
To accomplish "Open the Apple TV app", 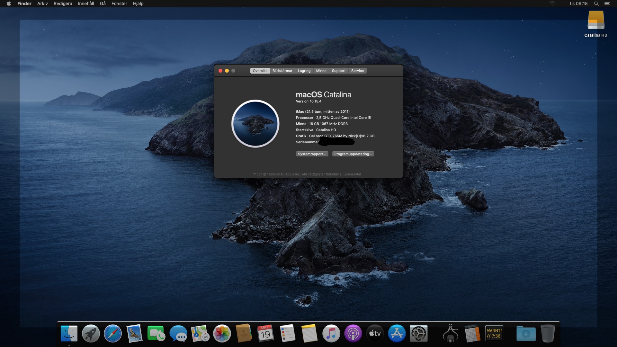I will click(x=375, y=334).
